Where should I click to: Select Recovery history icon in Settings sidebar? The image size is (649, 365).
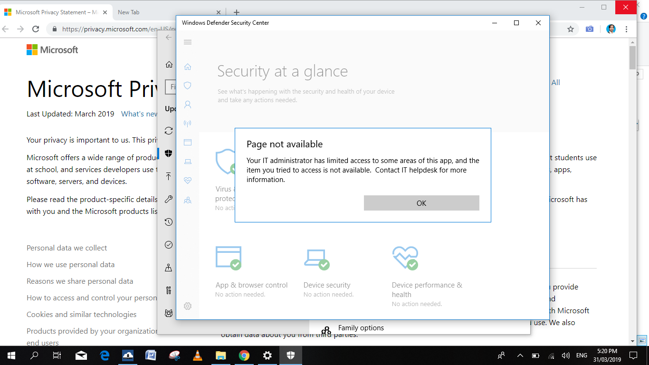pos(169,222)
